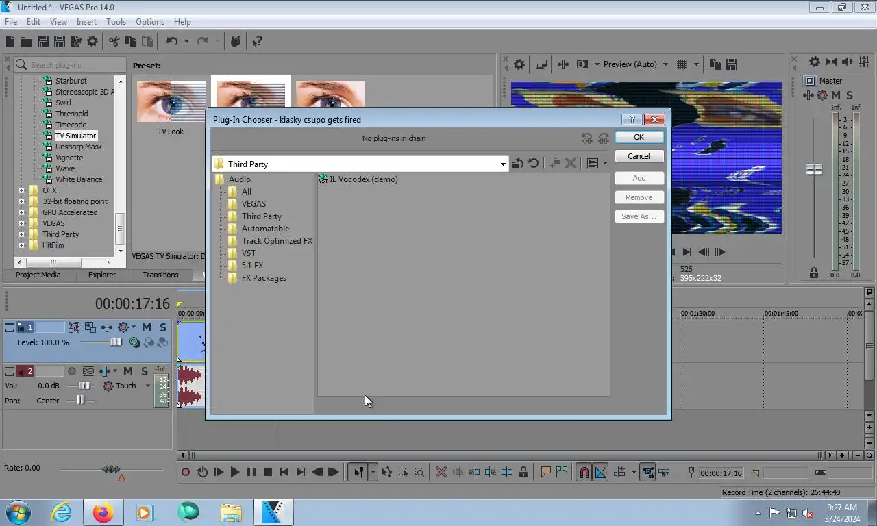Viewport: 877px width, 526px height.
Task: Click OK in Plug-In Chooser dialog
Action: [639, 137]
